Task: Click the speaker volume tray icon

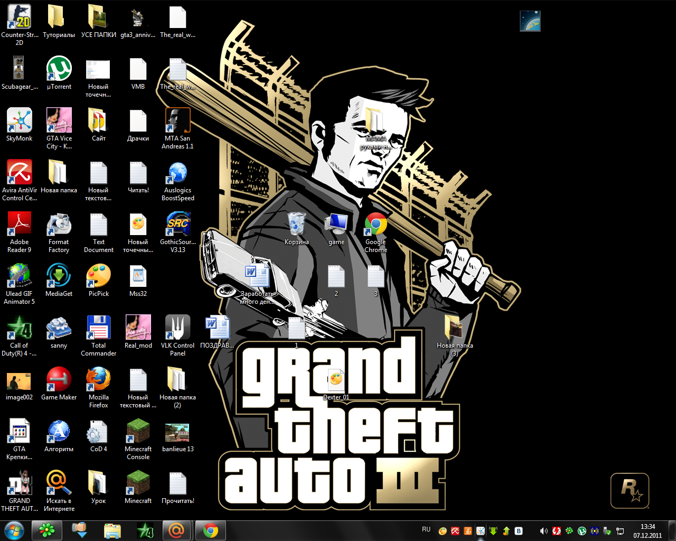Action: 543,531
